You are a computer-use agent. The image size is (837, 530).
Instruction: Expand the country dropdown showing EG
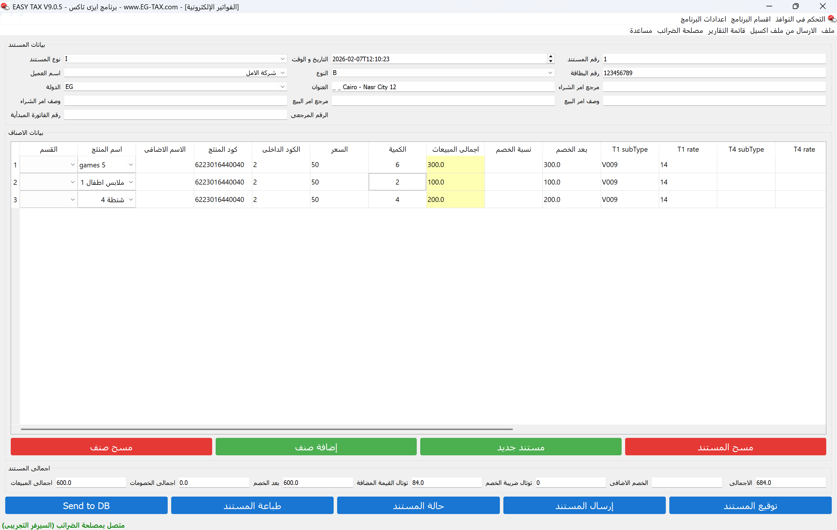(x=282, y=87)
